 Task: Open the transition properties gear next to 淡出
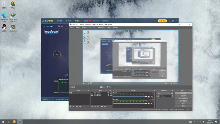[172, 93]
